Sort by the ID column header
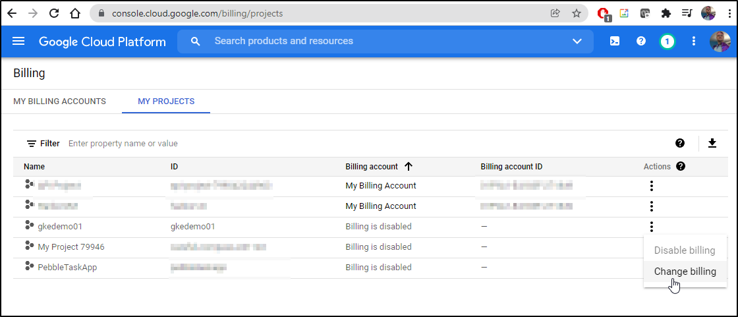The height and width of the screenshot is (317, 738). pos(174,166)
